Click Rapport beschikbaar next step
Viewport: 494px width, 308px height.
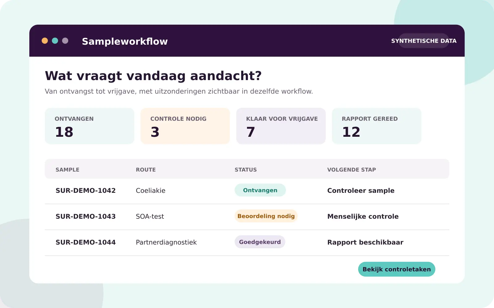pyautogui.click(x=365, y=242)
